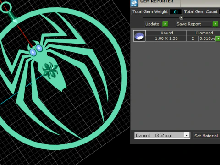Select the lower-left blue gem on spider
Screen dimensions: 220x165
(33, 52)
